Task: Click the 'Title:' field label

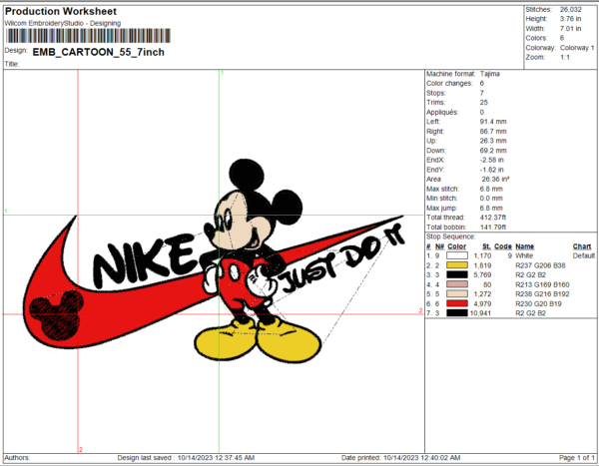Action: pyautogui.click(x=12, y=64)
